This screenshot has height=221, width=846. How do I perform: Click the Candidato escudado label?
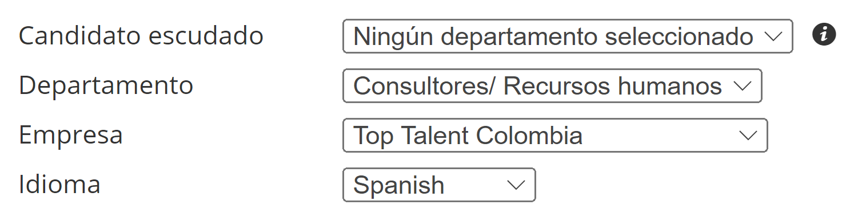(141, 36)
